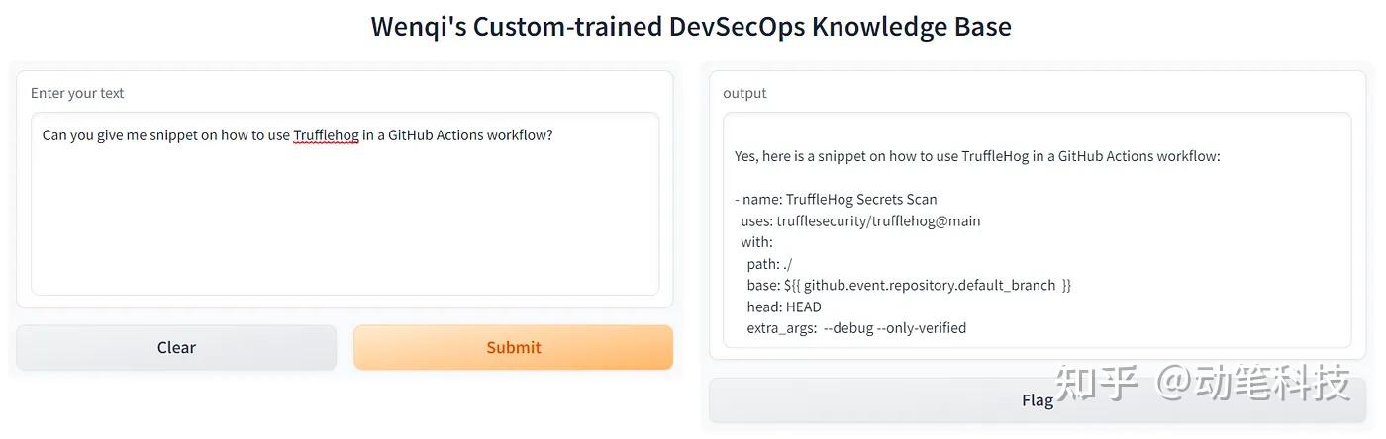Viewport: 1386px width, 439px height.
Task: Click the 'Yes, here is a snippet' output line
Action: (977, 156)
